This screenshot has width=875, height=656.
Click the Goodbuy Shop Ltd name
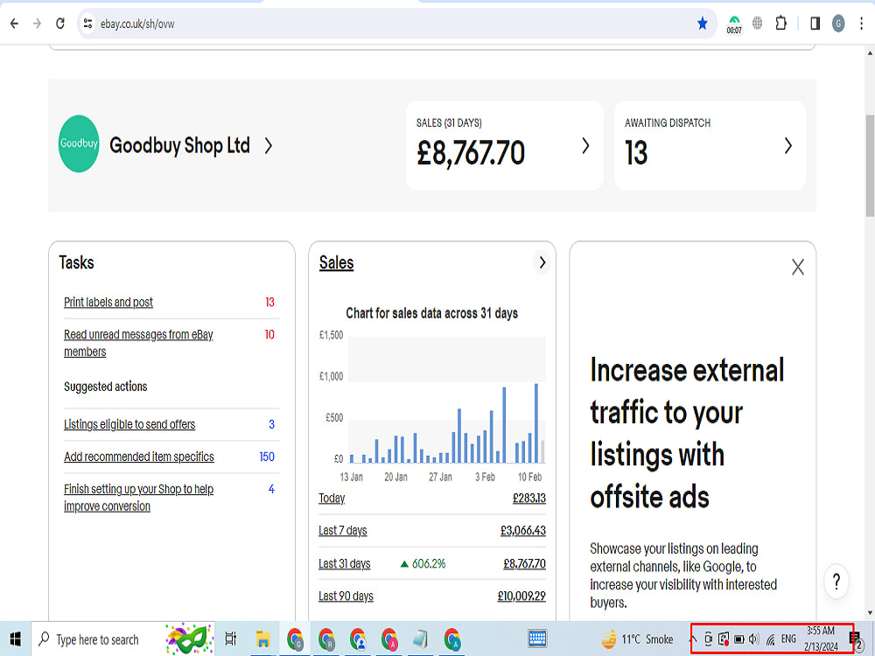(x=179, y=145)
